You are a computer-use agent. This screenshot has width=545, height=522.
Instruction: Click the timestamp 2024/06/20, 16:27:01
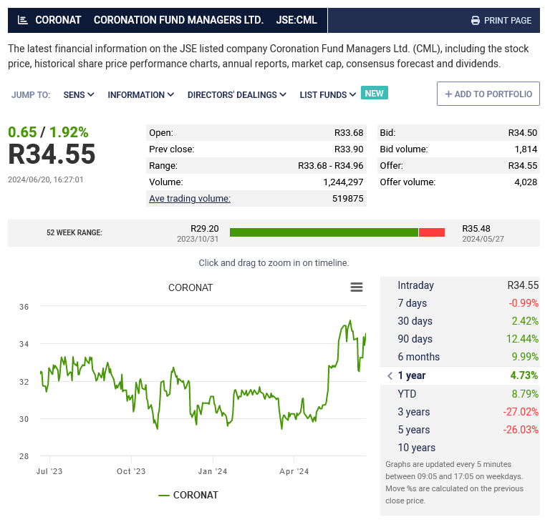pos(46,179)
